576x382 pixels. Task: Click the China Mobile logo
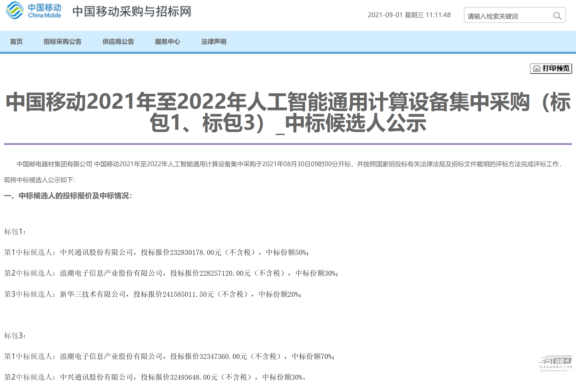tap(34, 10)
